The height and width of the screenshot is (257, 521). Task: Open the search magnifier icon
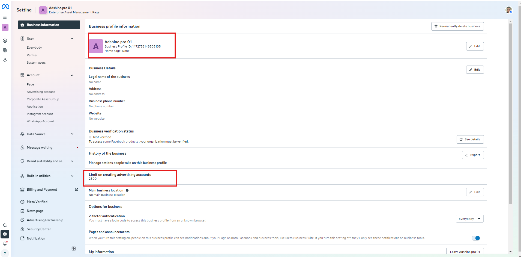pos(5,225)
